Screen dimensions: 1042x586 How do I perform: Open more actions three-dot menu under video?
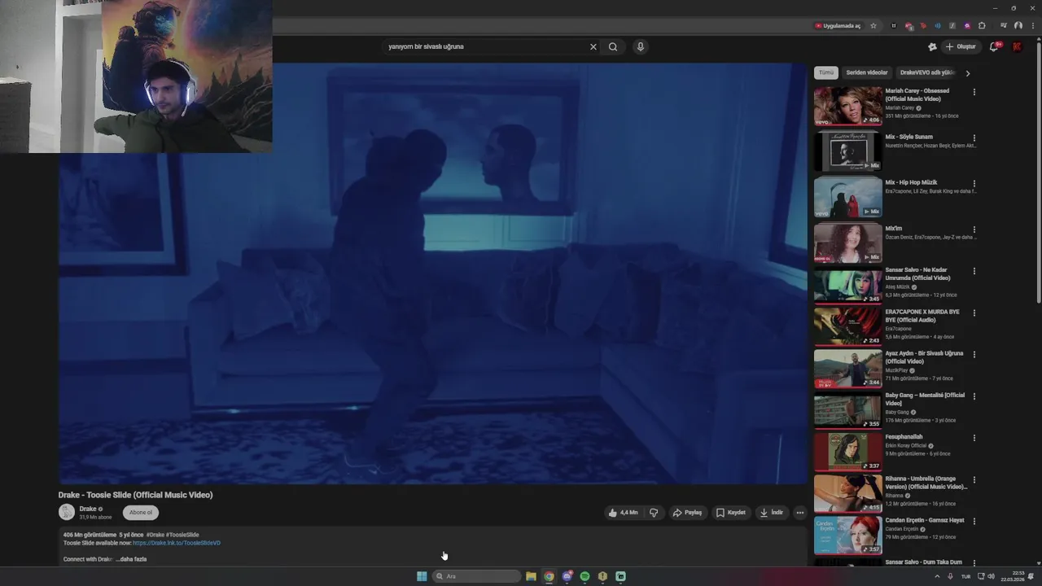(x=800, y=513)
